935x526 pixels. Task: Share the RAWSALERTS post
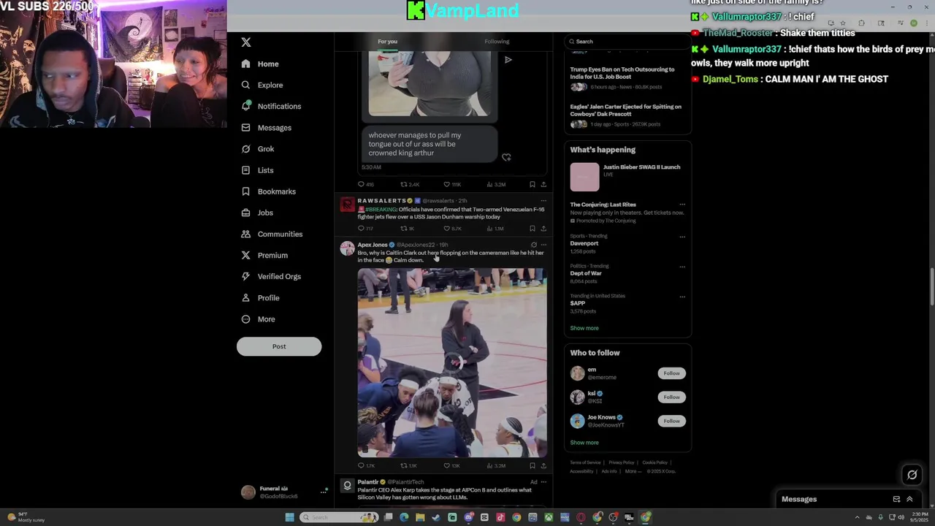(543, 229)
